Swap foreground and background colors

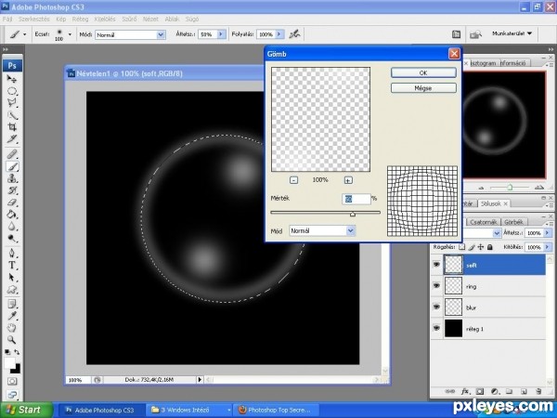[x=17, y=352]
